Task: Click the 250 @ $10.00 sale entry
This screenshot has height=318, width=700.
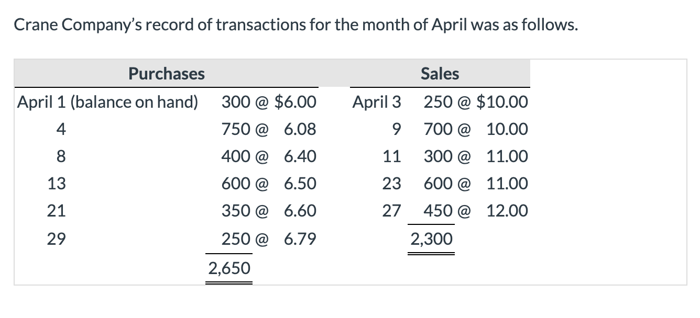Action: pyautogui.click(x=476, y=101)
